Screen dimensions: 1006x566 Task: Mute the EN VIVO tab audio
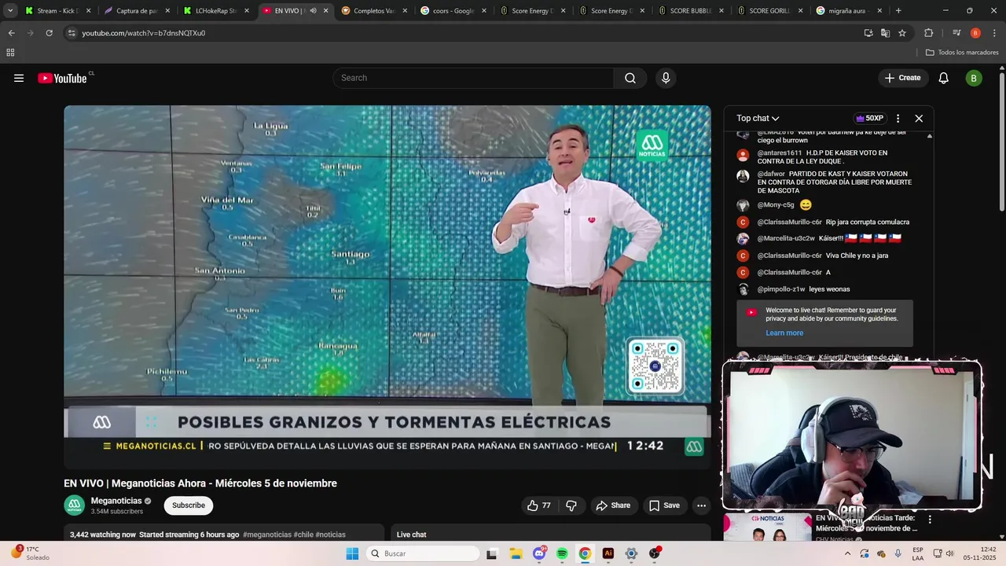coord(313,11)
